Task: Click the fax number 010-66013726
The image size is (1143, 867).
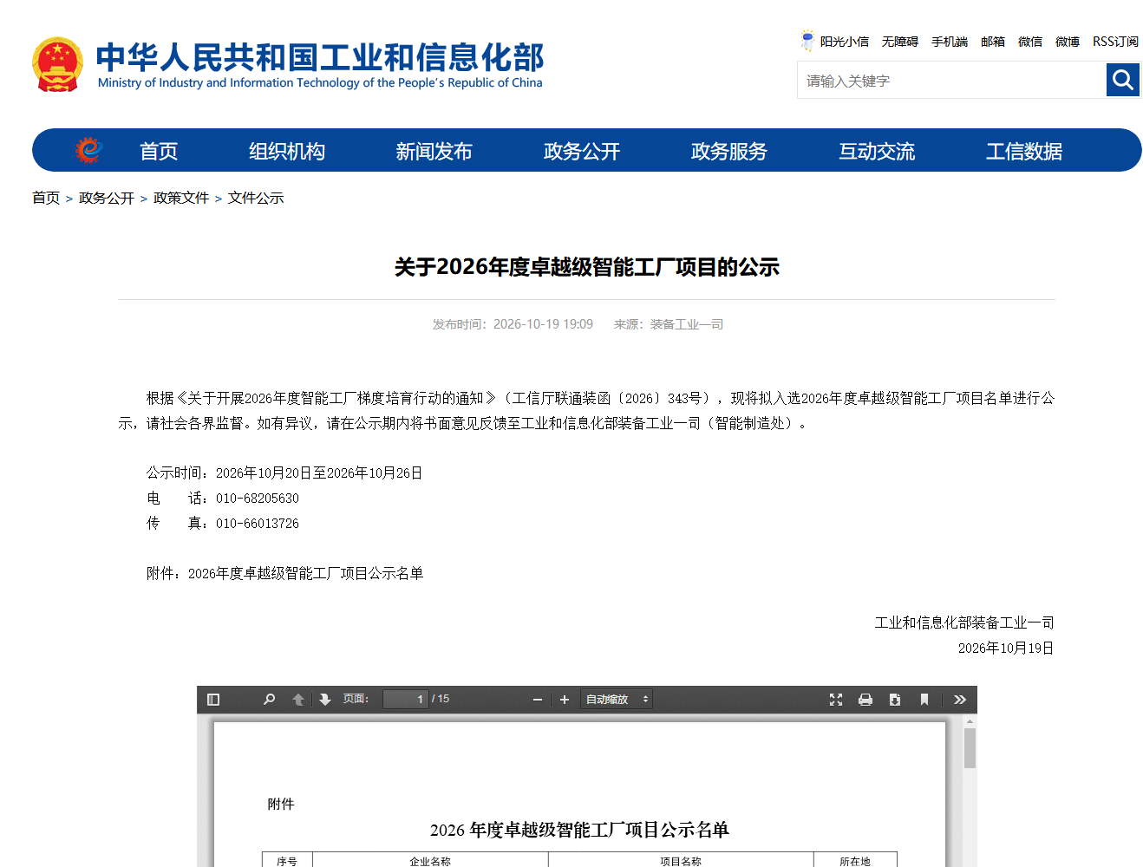Action: pyautogui.click(x=258, y=524)
